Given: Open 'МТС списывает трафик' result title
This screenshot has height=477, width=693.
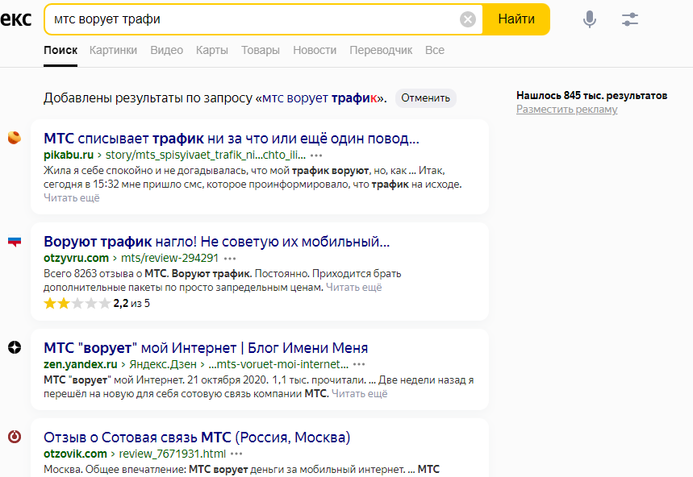Looking at the screenshot, I should [x=231, y=138].
